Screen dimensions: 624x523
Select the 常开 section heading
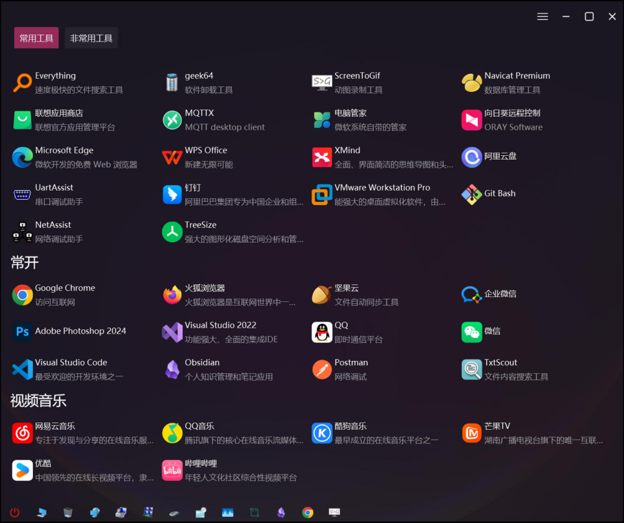click(24, 263)
